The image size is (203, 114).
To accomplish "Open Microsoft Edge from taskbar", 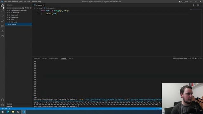I will click(8, 112).
